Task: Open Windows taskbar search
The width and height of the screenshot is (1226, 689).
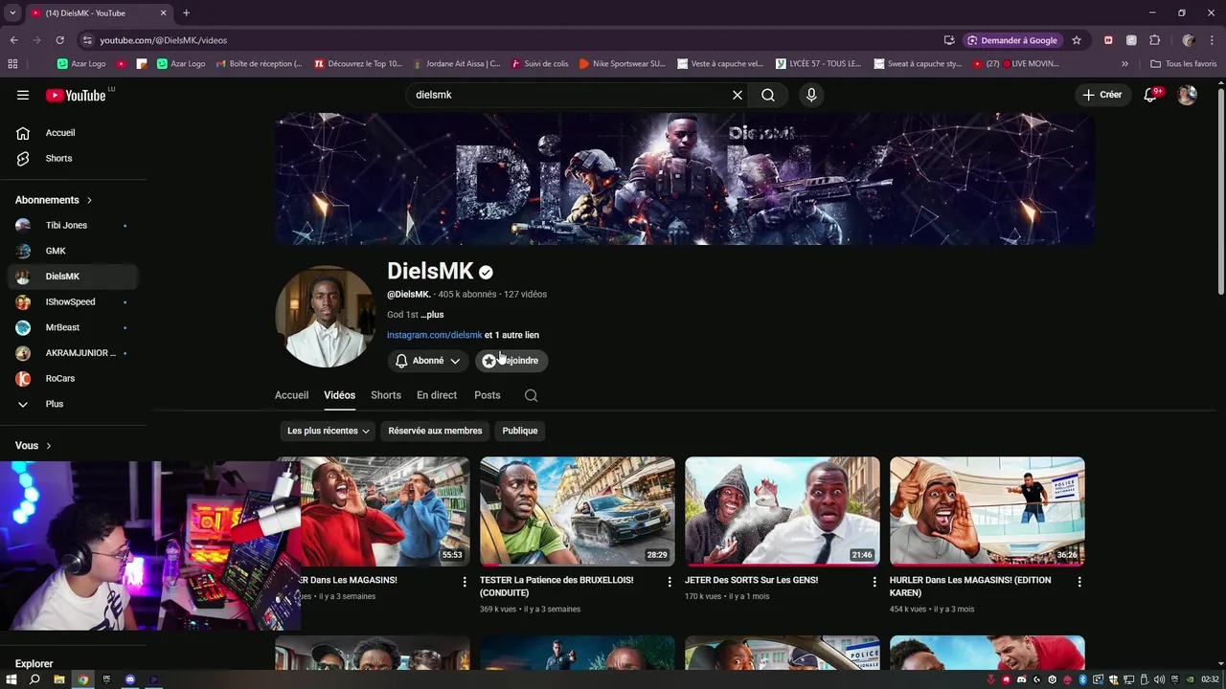Action: [x=34, y=679]
